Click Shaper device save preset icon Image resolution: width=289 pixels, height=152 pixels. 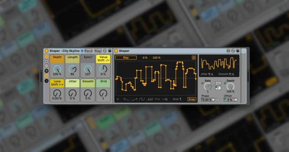pos(238,51)
